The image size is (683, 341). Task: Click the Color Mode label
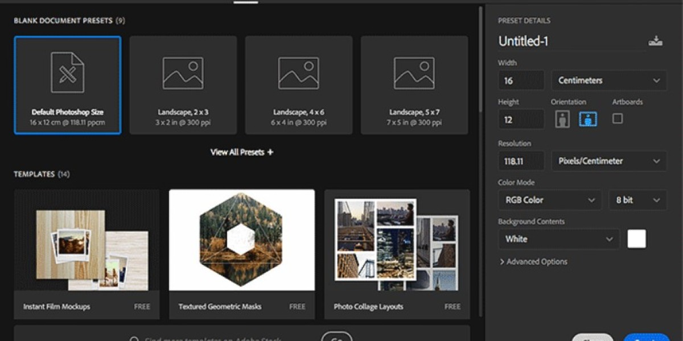click(516, 183)
